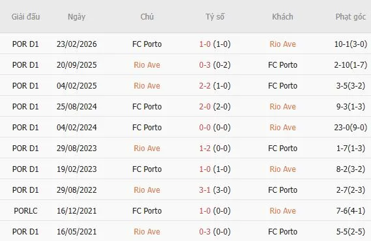371x241 pixels.
Task: View corner stats 23-0(9-0)
Action: (351, 128)
